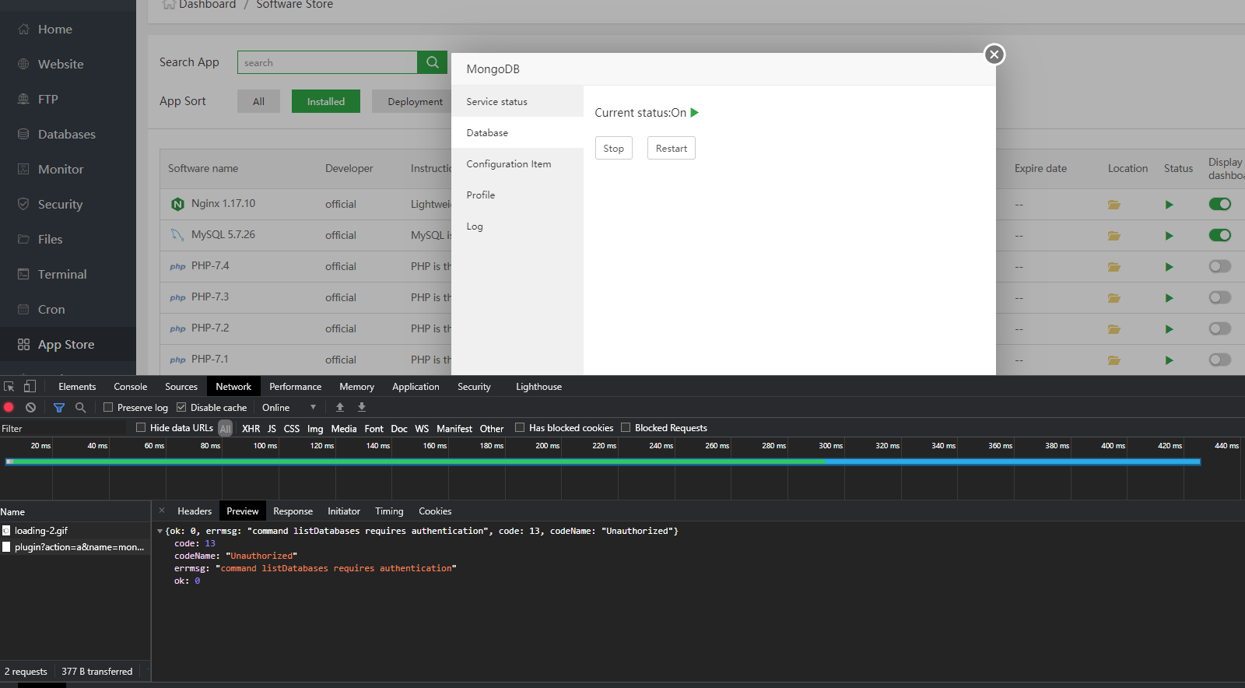Enable the Preserve log checkbox

click(109, 407)
